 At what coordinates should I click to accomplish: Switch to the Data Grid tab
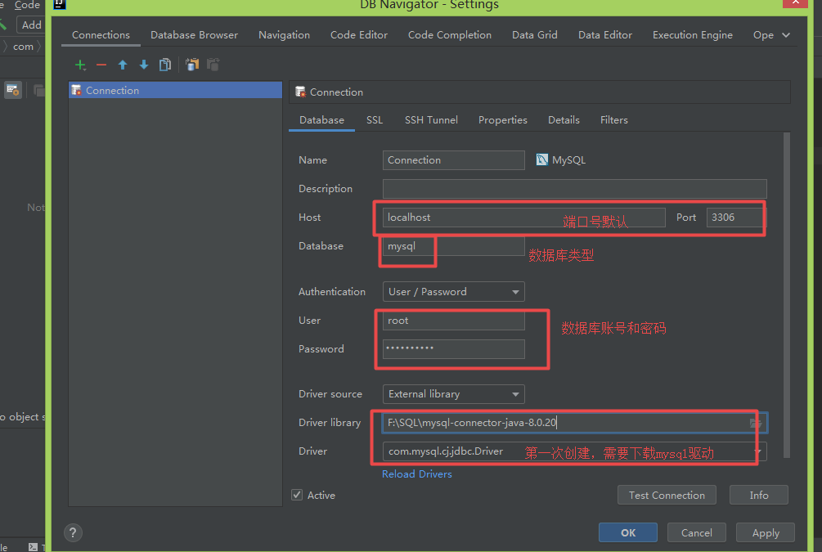pyautogui.click(x=535, y=35)
